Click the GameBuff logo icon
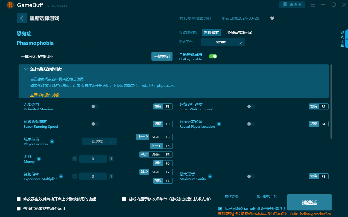The height and width of the screenshot is (217, 348). tap(10, 5)
